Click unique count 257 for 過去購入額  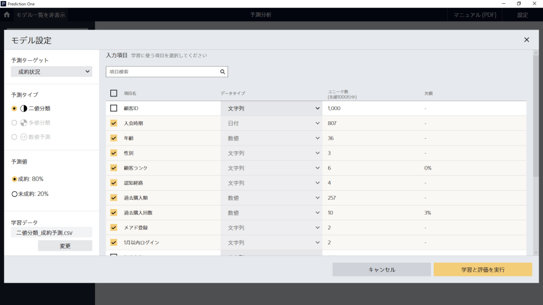pos(332,198)
